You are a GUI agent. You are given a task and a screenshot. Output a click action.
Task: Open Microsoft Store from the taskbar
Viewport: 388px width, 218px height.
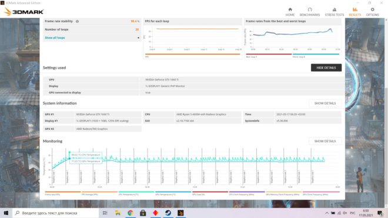pyautogui.click(x=143, y=213)
